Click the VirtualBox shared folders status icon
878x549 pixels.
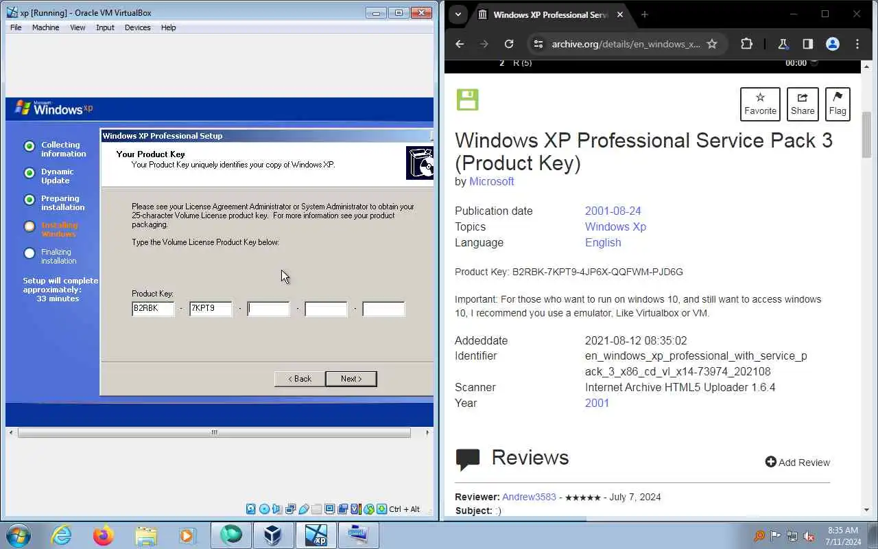pos(316,509)
